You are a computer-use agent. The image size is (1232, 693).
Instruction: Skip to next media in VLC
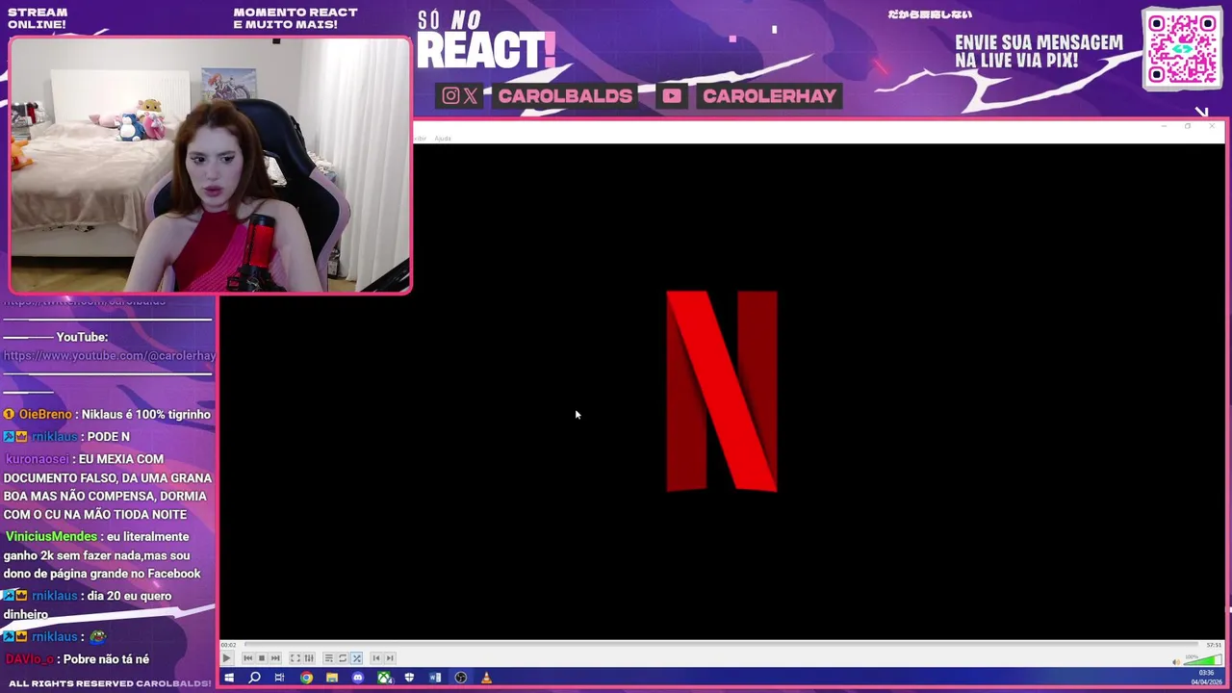[275, 658]
